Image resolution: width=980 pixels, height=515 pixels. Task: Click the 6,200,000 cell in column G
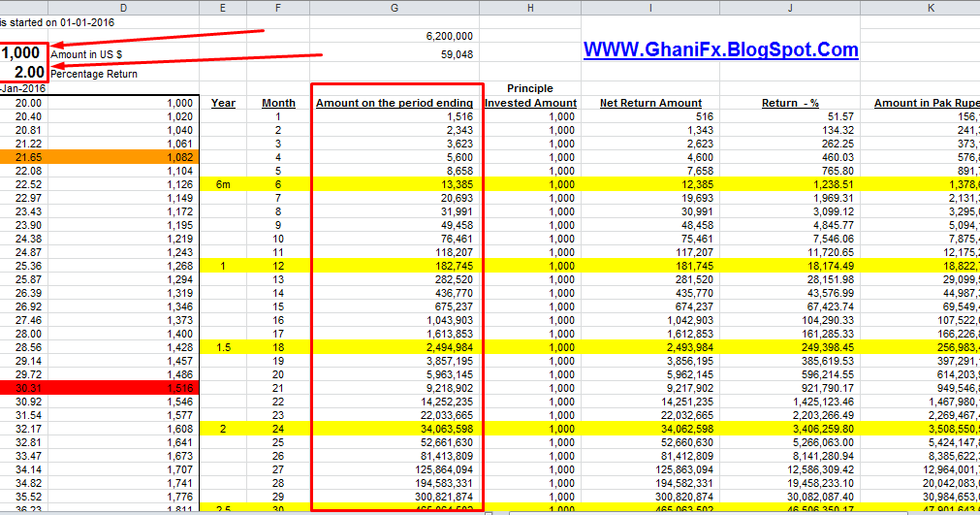click(x=395, y=36)
